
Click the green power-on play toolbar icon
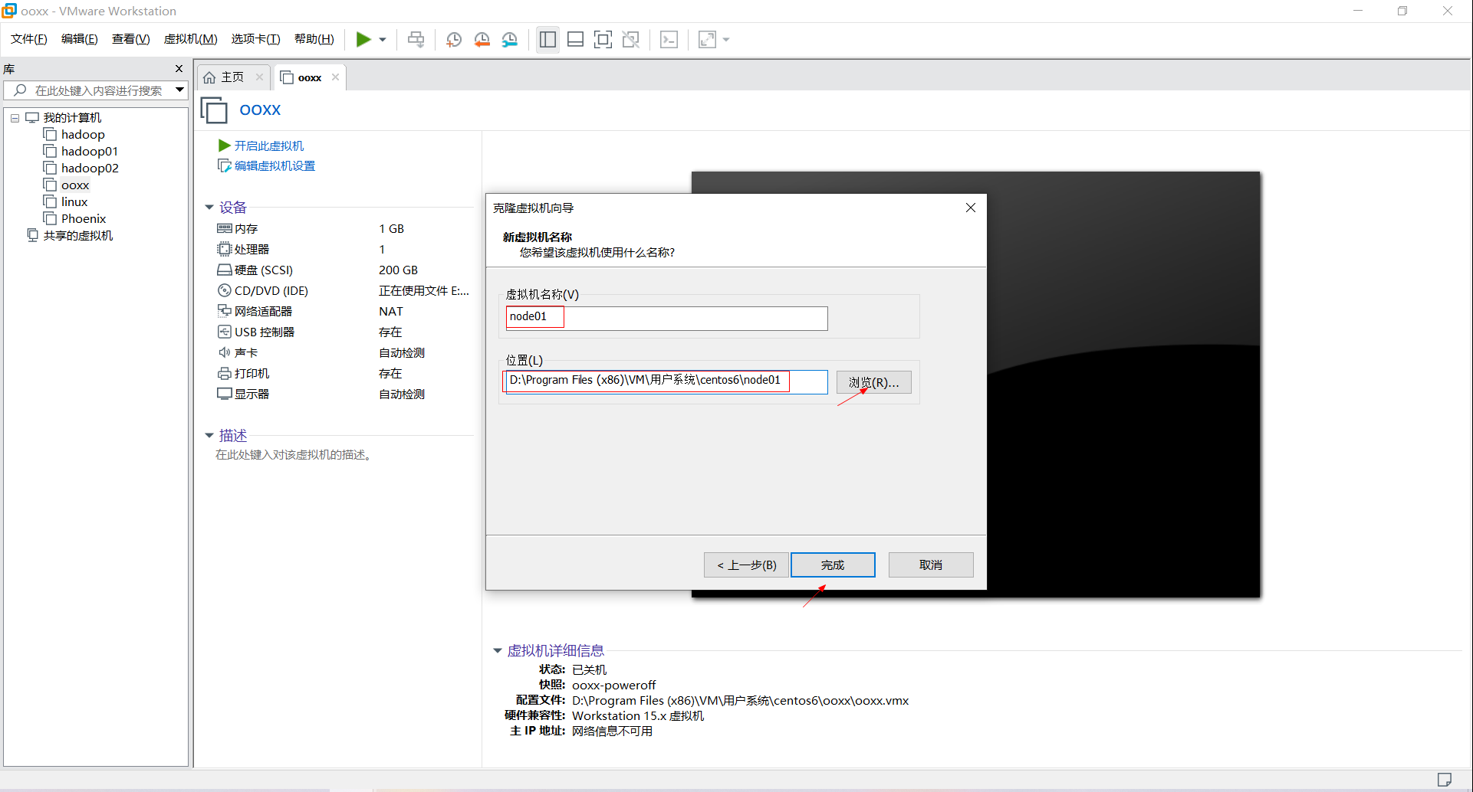pyautogui.click(x=363, y=39)
